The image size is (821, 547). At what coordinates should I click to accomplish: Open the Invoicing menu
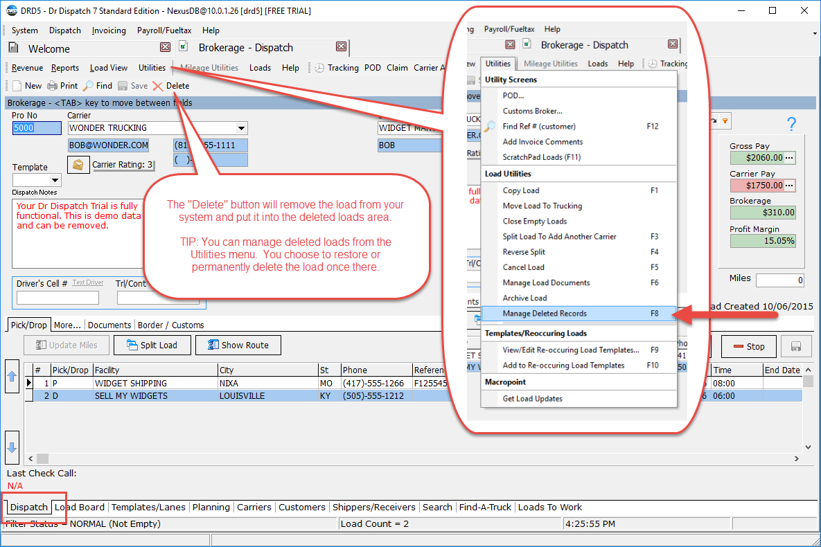(x=109, y=30)
